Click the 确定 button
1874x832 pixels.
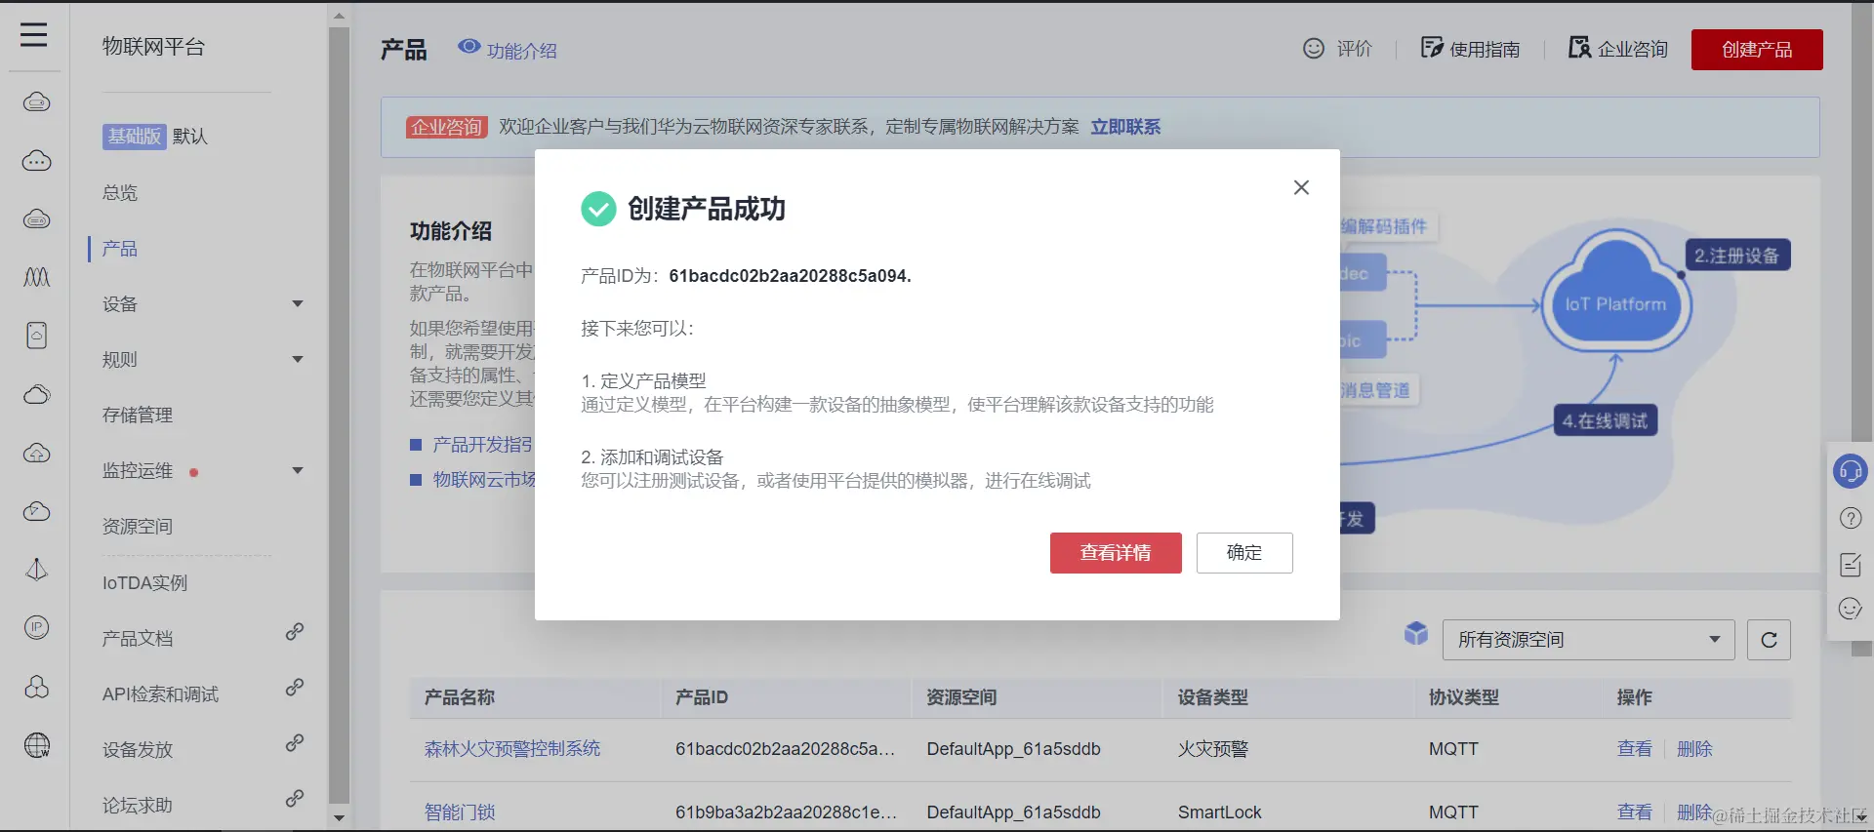click(x=1244, y=553)
